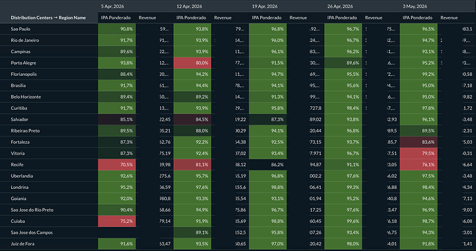Click the Revenue header under 26 Apr, 2026

tap(374, 18)
